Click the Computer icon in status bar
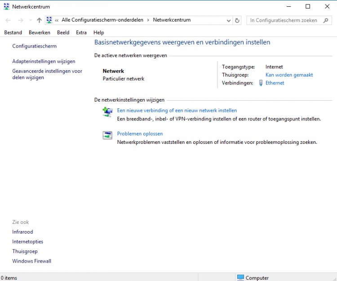Image resolution: width=337 pixels, height=281 pixels. [x=240, y=277]
